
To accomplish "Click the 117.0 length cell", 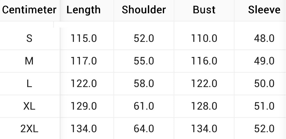I will click(x=84, y=61).
